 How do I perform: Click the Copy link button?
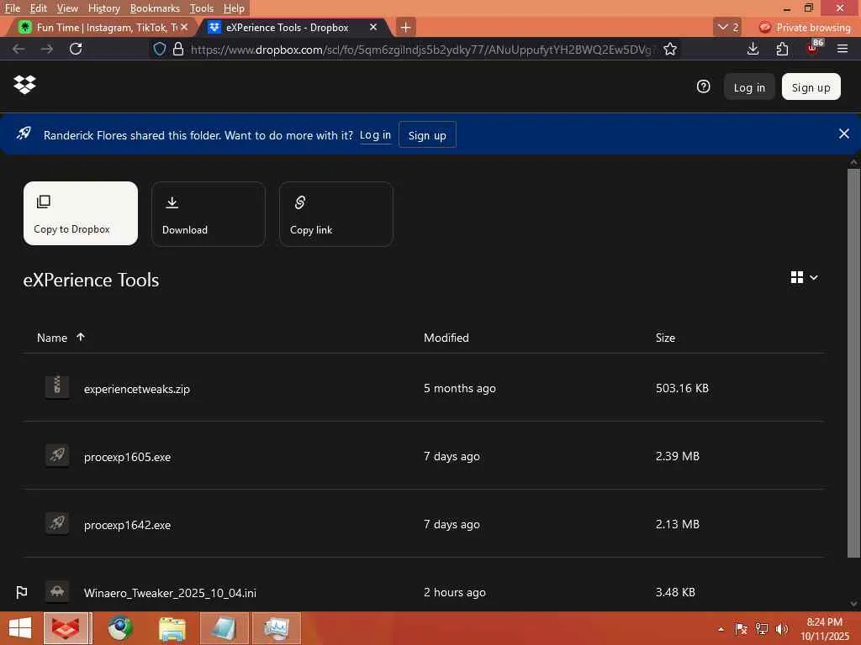coord(336,214)
